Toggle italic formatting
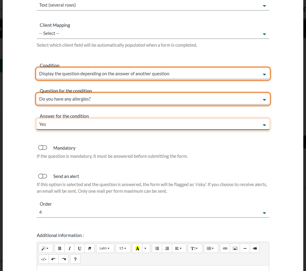306x271 pixels. (70, 248)
